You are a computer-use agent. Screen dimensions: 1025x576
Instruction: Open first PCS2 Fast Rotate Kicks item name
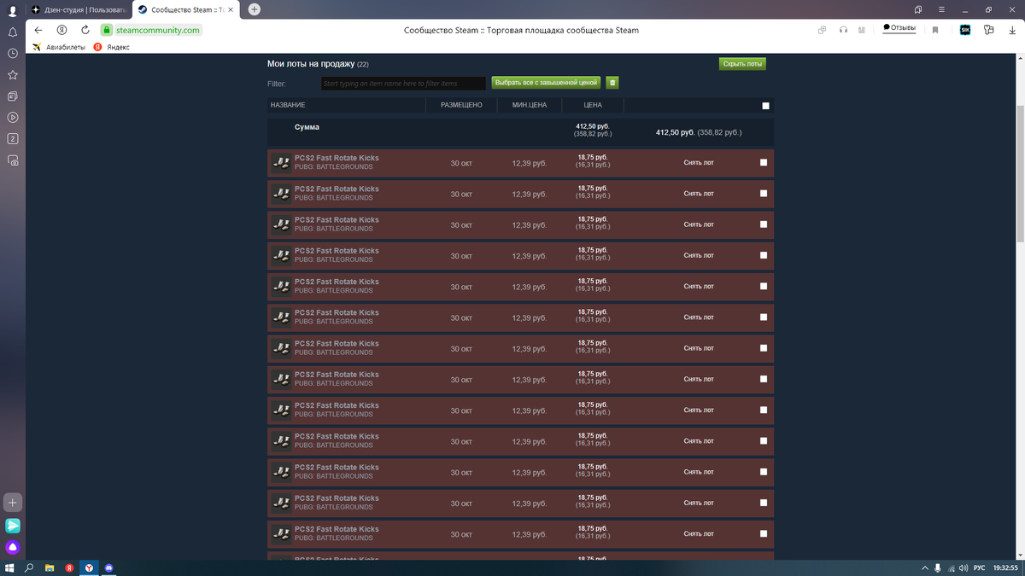tap(337, 158)
